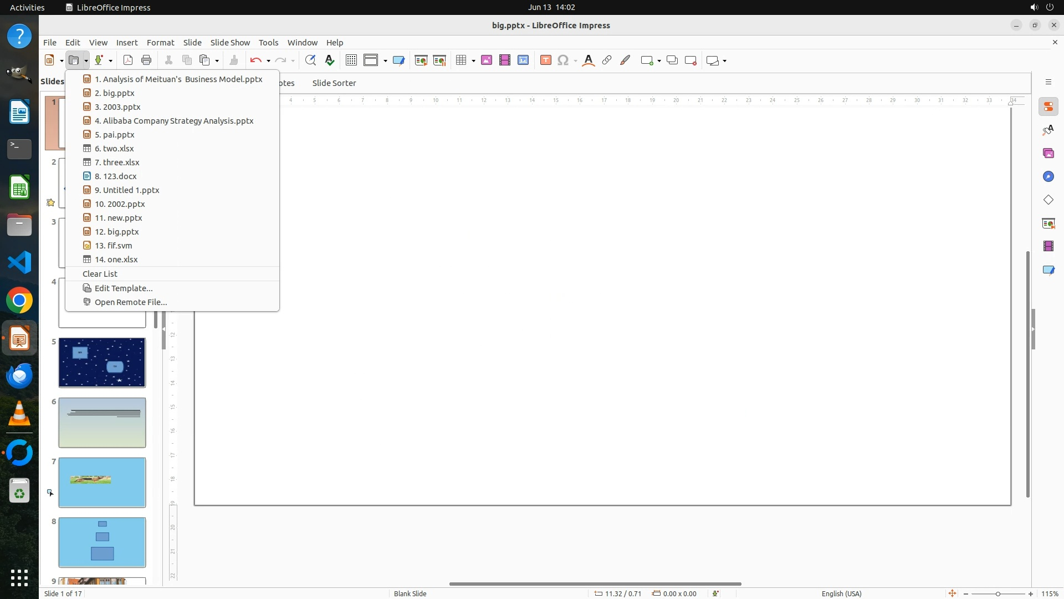This screenshot has width=1064, height=599.
Task: Click Start from First Slide icon
Action: (421, 60)
